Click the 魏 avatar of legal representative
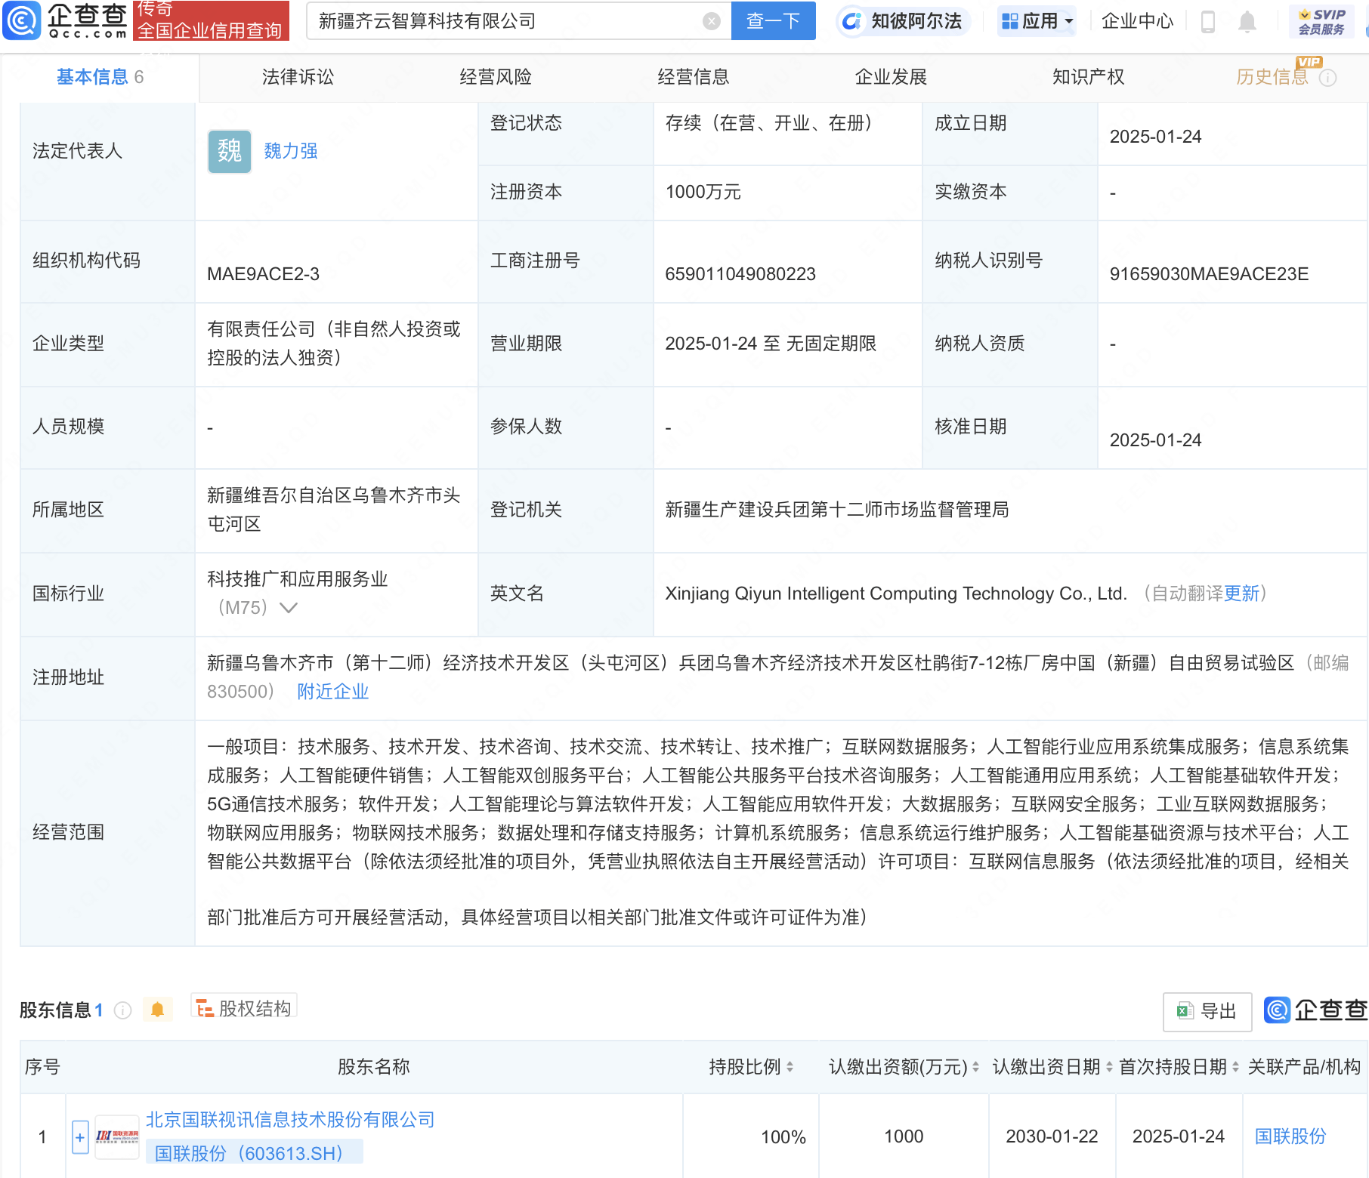The image size is (1369, 1178). coord(230,151)
